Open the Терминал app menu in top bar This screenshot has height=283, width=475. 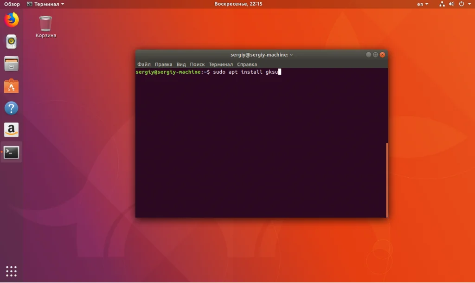45,4
